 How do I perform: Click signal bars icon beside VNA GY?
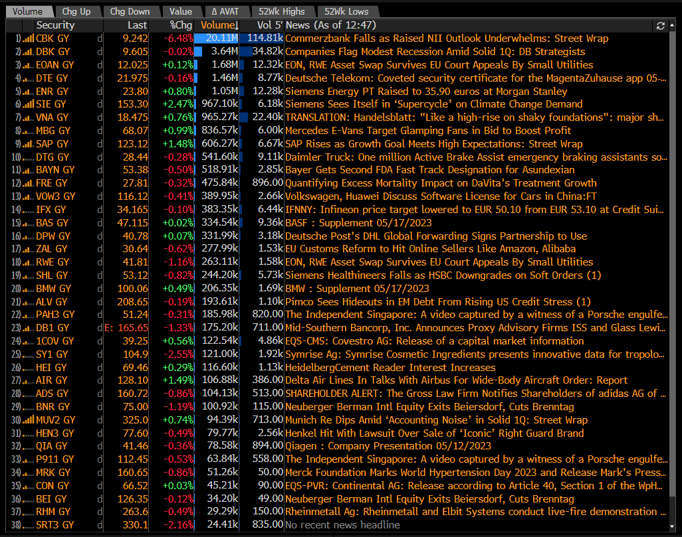tap(28, 117)
